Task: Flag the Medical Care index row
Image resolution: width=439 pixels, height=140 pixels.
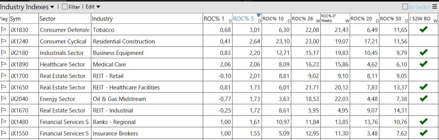Action: tap(4, 64)
